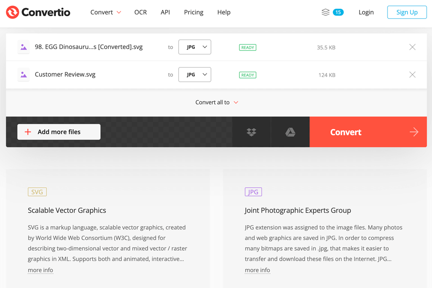
Task: Click the image icon beside Customer Review.svg
Action: pos(24,75)
